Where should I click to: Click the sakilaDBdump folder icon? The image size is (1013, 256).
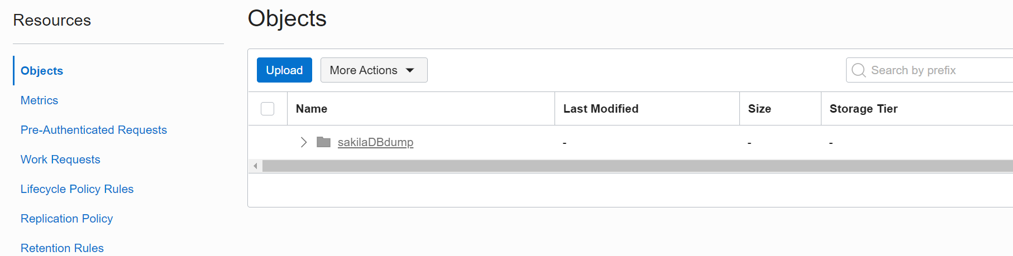point(323,142)
